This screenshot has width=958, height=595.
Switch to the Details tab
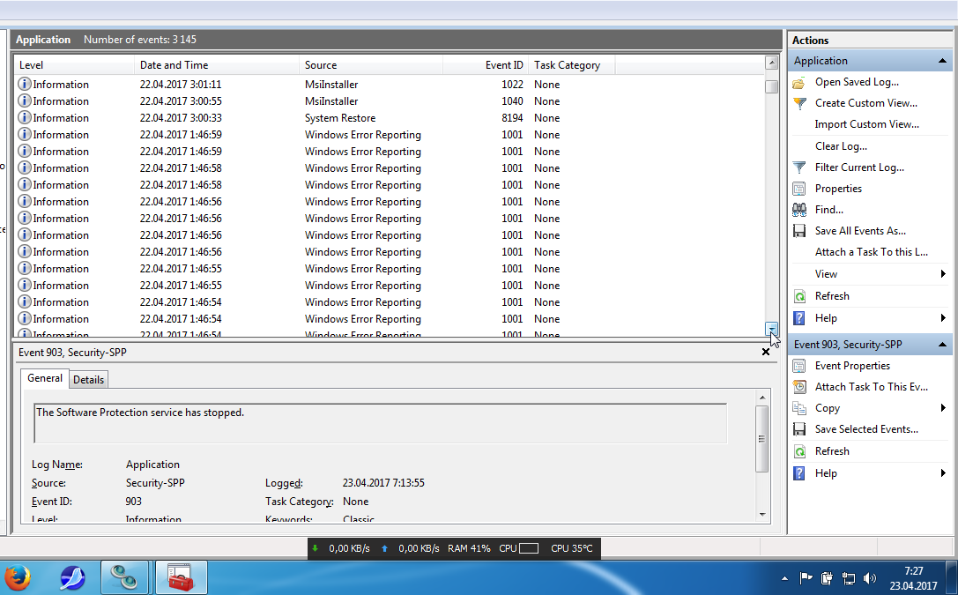[x=89, y=380]
